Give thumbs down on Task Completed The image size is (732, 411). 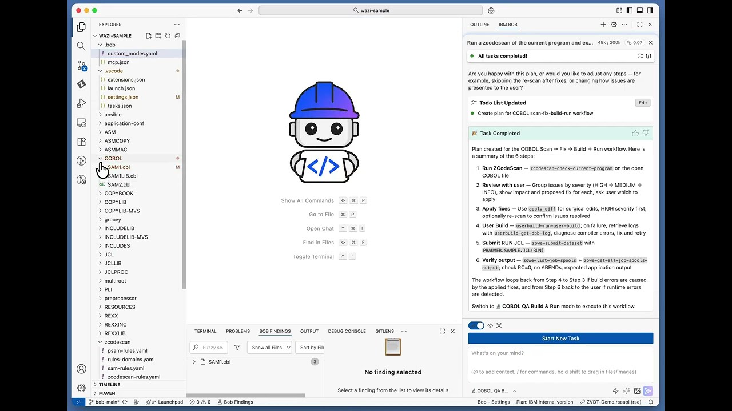(x=646, y=133)
